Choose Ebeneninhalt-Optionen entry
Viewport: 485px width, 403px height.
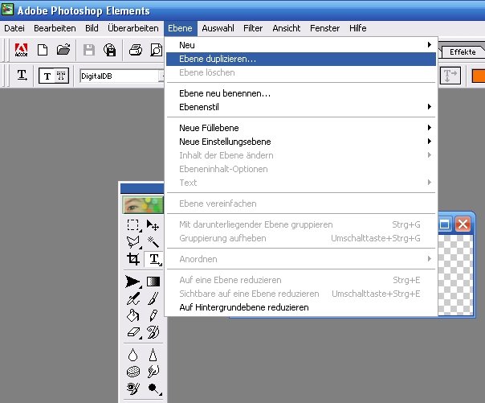301,169
